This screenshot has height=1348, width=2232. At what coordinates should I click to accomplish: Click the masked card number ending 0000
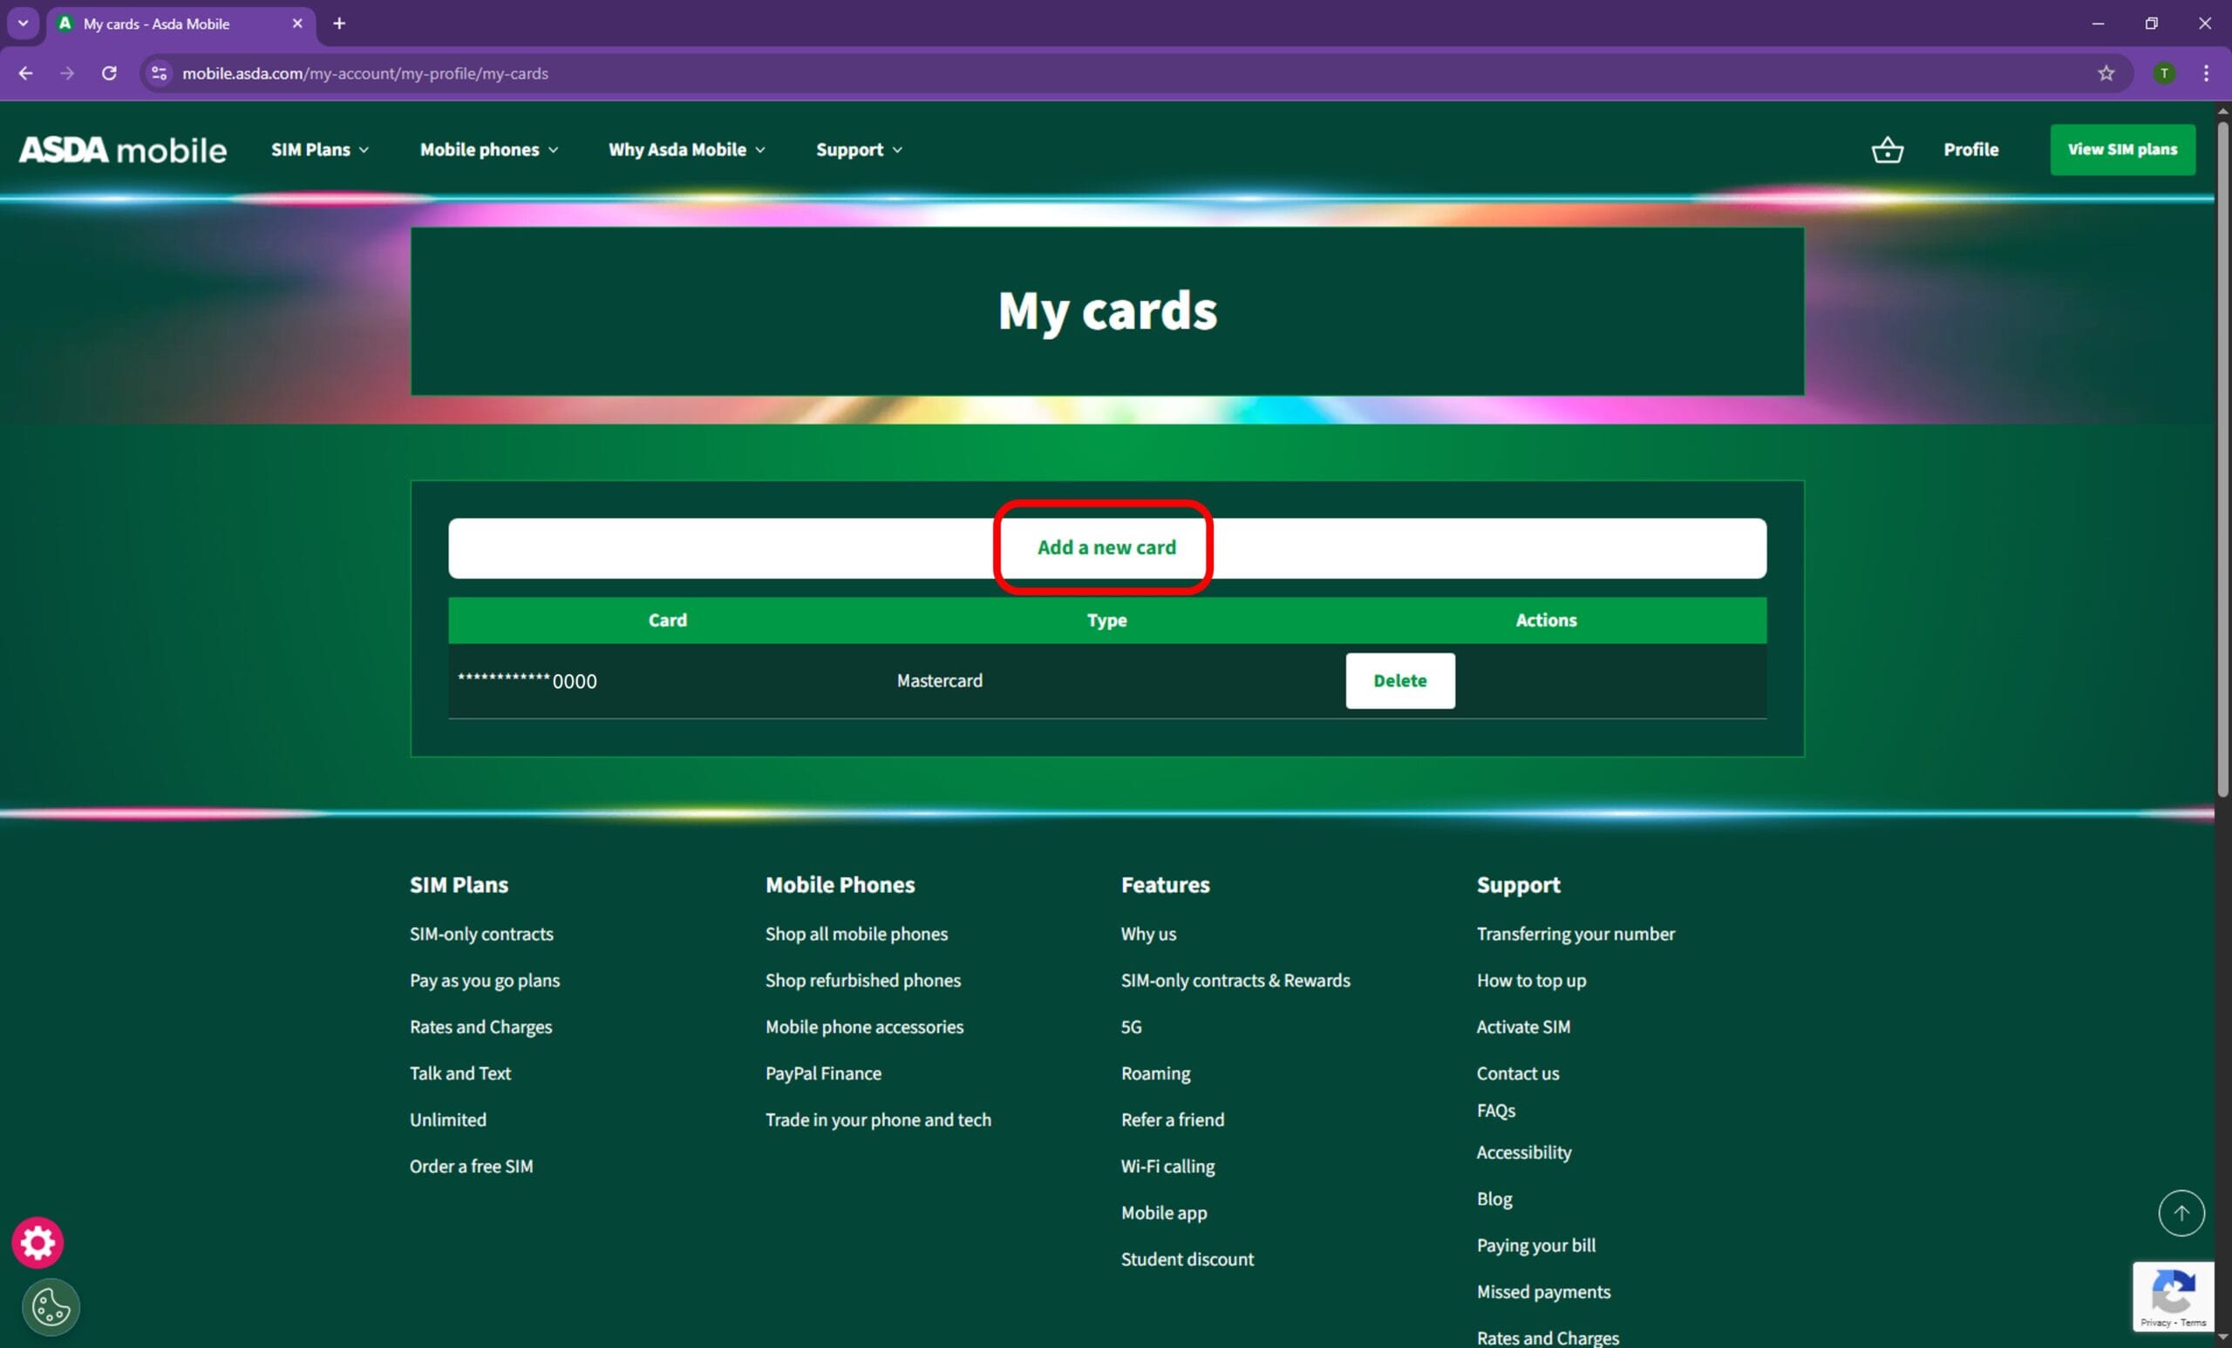pos(527,680)
